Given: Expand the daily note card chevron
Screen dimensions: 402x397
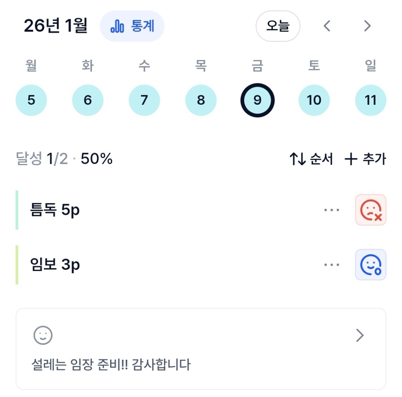Looking at the screenshot, I should tap(360, 335).
